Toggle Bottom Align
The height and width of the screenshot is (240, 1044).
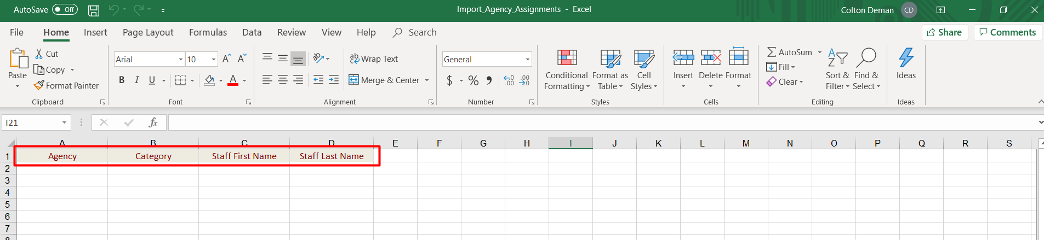coord(298,58)
